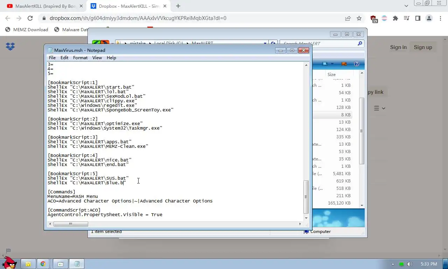
Task: Open the Dropbox list view dropdown
Action: 379,108
